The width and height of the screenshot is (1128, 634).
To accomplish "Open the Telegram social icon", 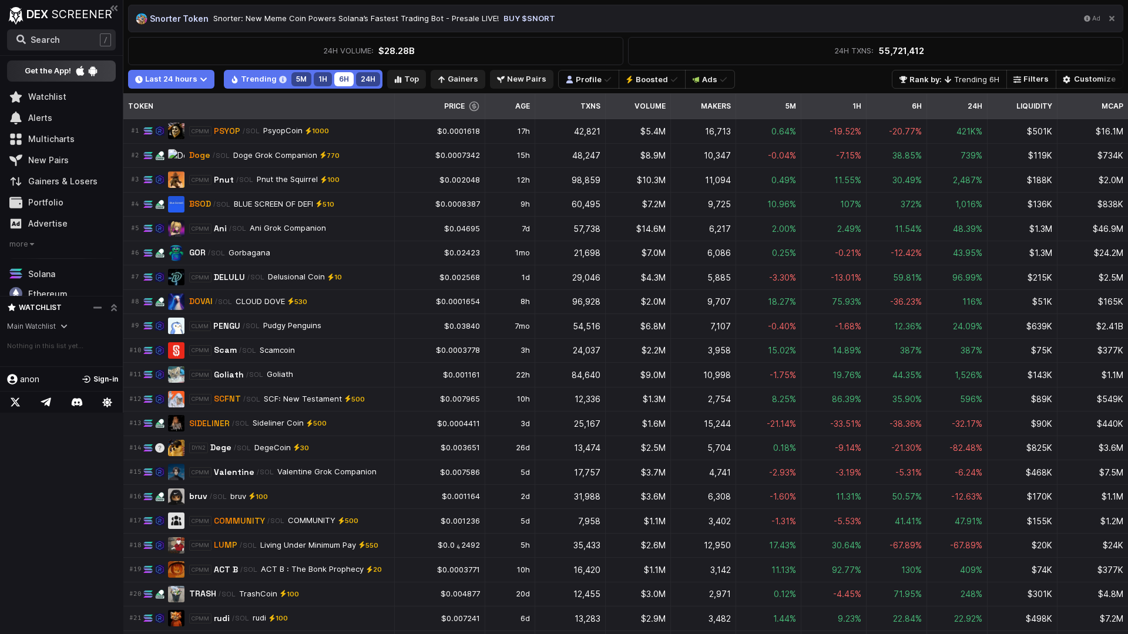I will click(46, 402).
